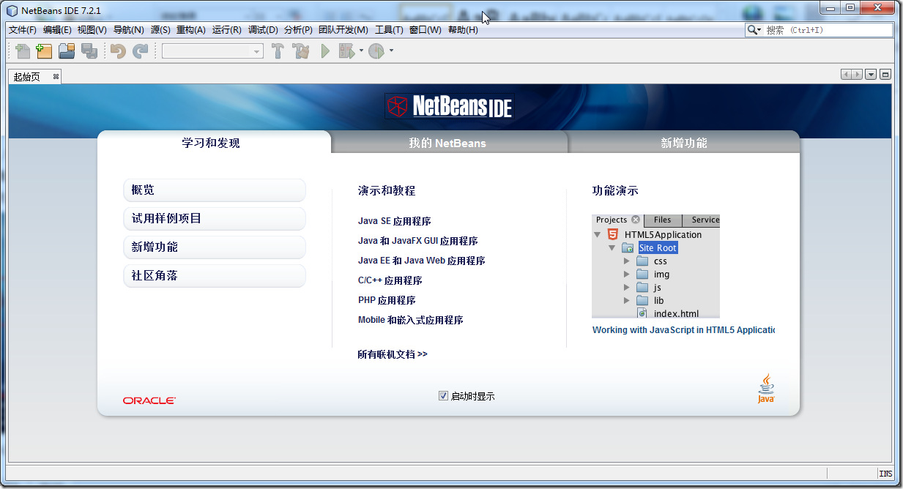
Task: Open the Debug Project dropdown arrow
Action: pyautogui.click(x=361, y=51)
